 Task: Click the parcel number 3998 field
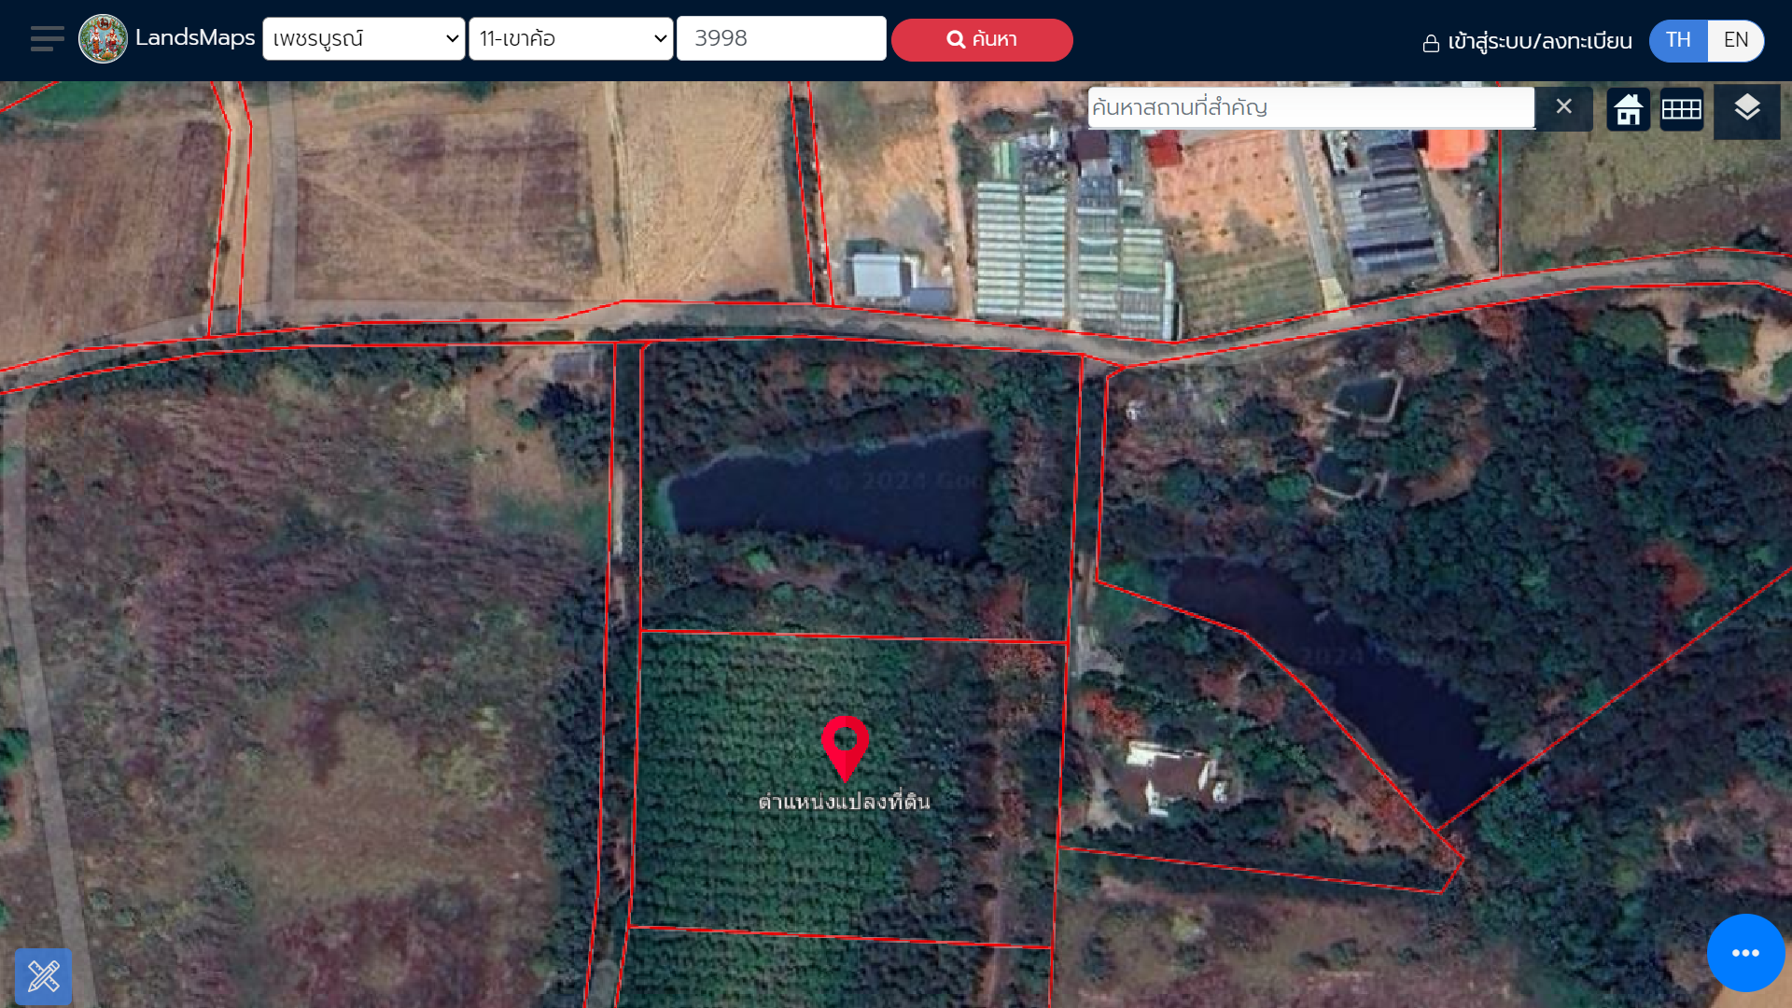point(781,38)
